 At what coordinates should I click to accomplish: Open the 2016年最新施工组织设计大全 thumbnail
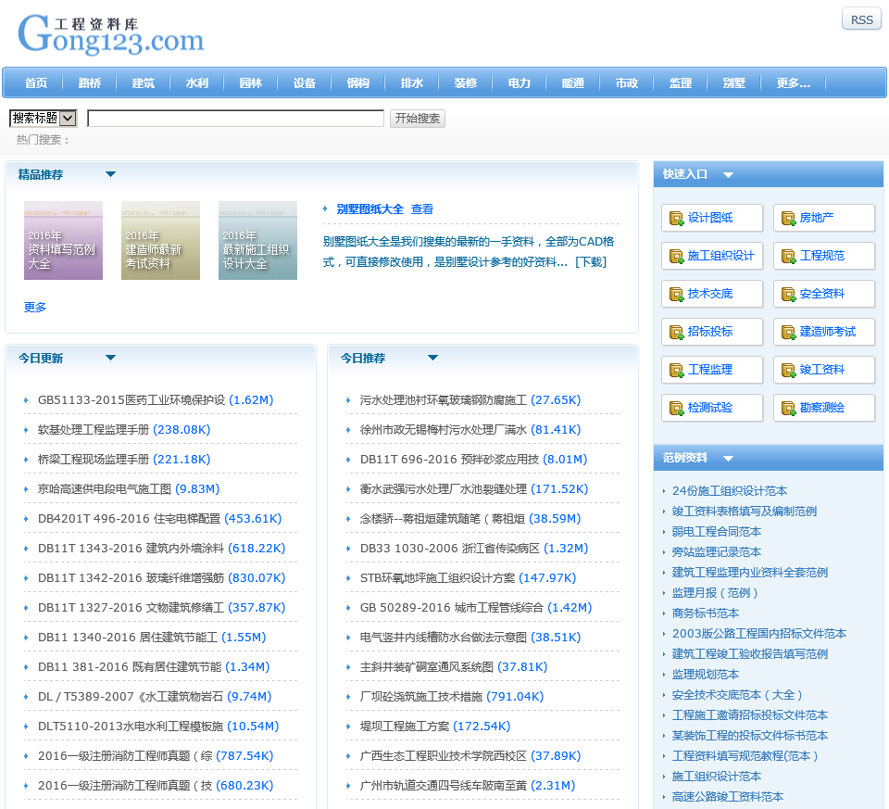click(257, 240)
